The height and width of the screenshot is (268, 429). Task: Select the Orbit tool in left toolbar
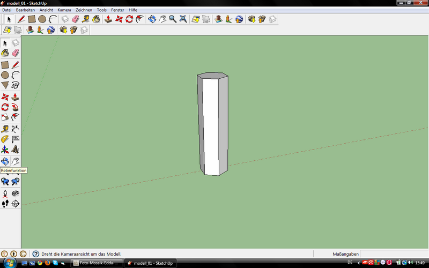[x=5, y=161]
